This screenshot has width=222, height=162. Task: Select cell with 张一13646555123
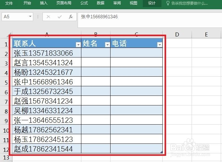(47, 120)
